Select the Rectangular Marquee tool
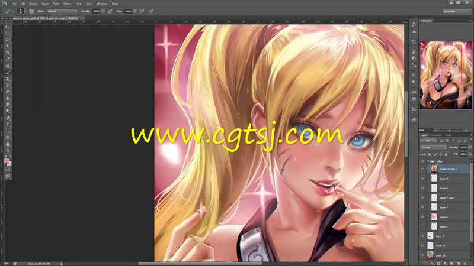 [8, 34]
